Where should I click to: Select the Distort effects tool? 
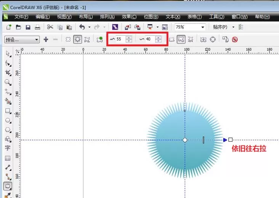click(x=8, y=186)
